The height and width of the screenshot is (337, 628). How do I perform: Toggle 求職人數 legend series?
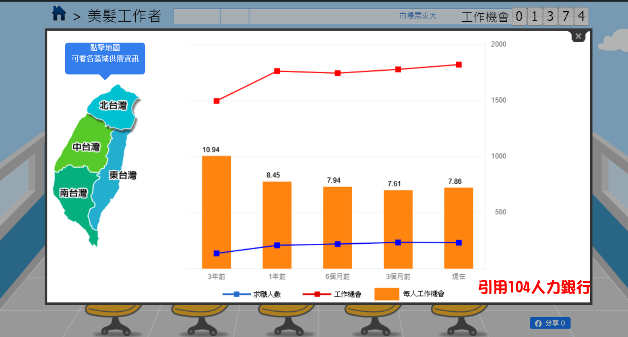point(252,294)
